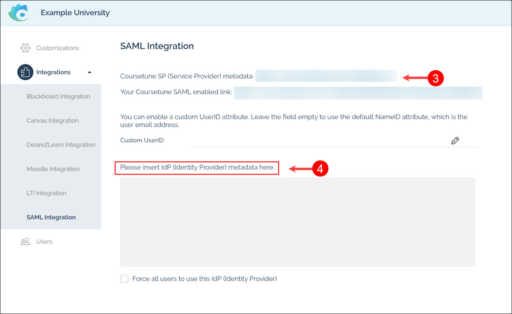Select the Integrations menu label

coord(53,72)
